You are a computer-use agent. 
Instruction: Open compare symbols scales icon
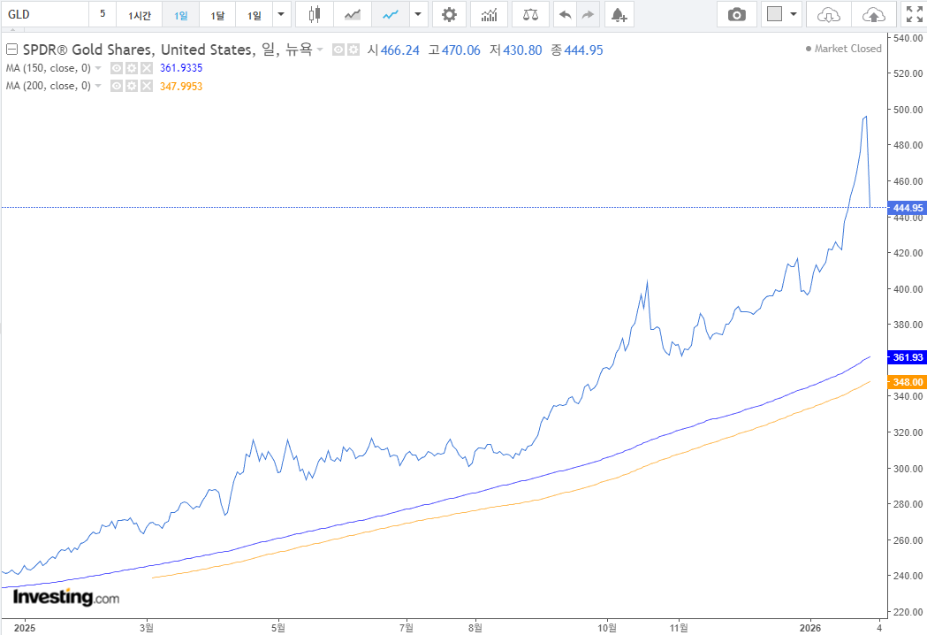click(x=530, y=15)
